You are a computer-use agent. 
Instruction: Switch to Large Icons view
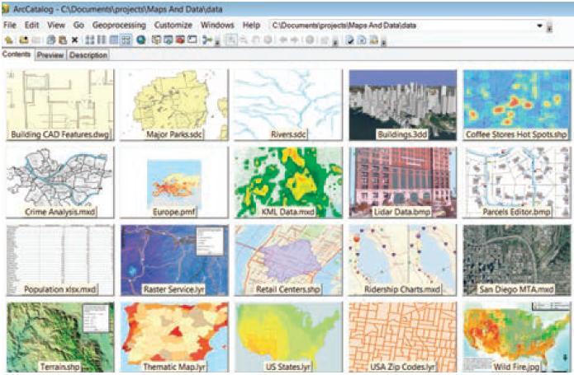pos(90,40)
